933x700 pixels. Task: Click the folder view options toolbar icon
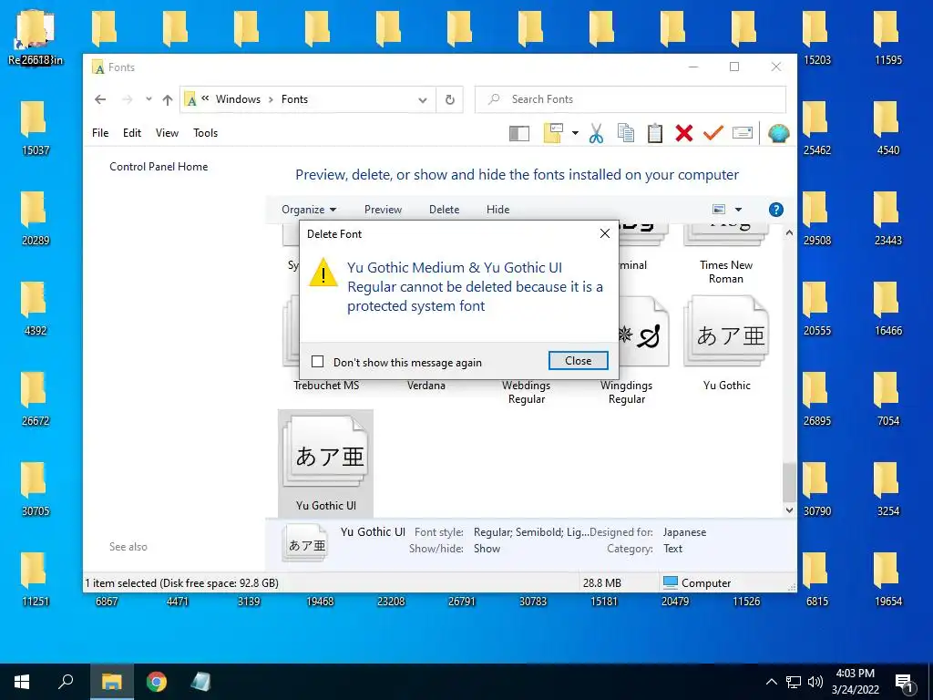coord(553,133)
